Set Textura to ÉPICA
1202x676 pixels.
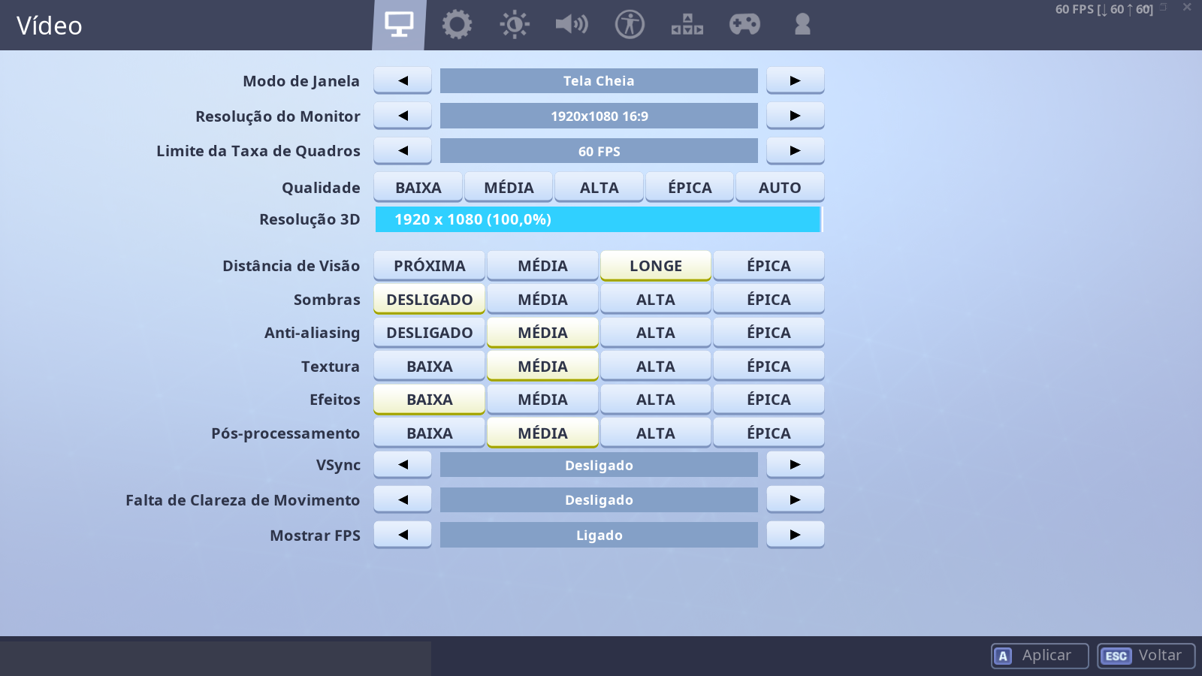(x=769, y=366)
